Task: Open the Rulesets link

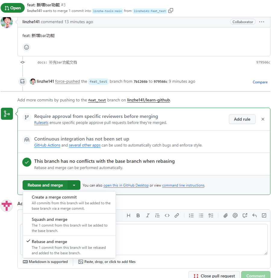Action: 41,123
